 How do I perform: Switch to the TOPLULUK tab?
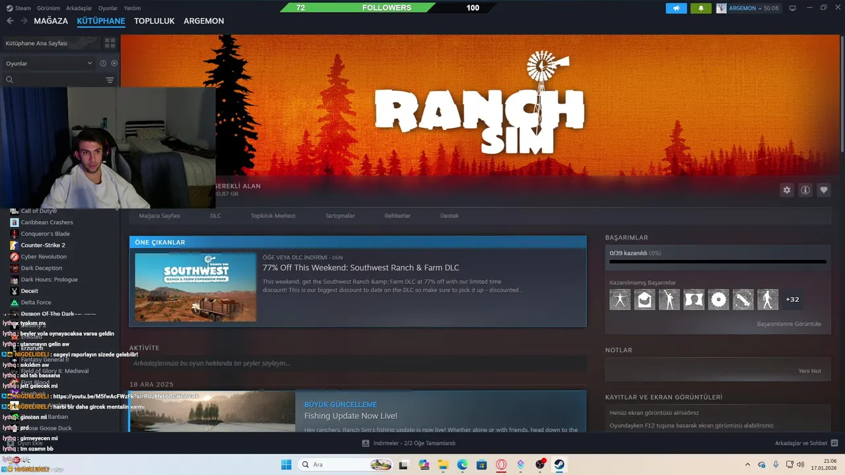click(154, 21)
